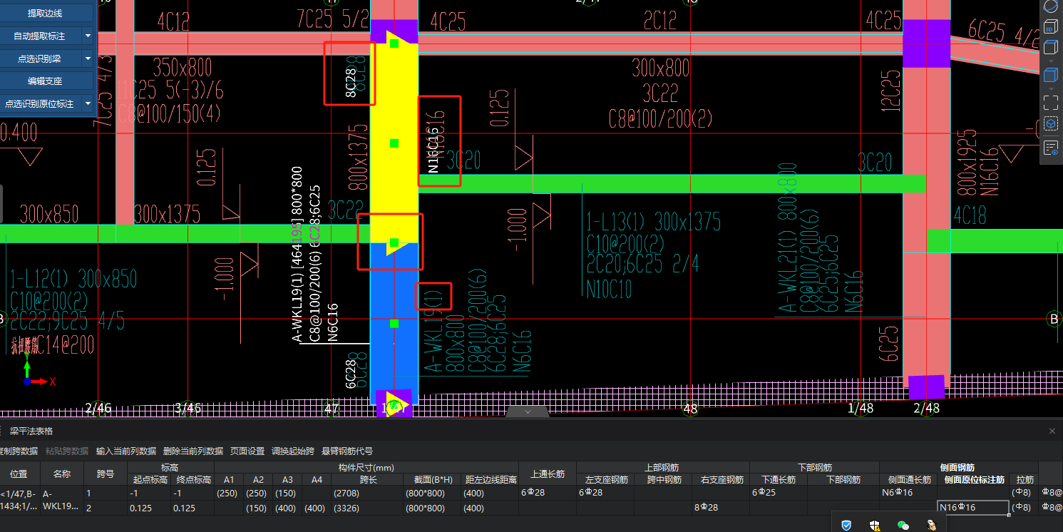
Task: Click the 点选识别原位标注 button
Action: 40,104
